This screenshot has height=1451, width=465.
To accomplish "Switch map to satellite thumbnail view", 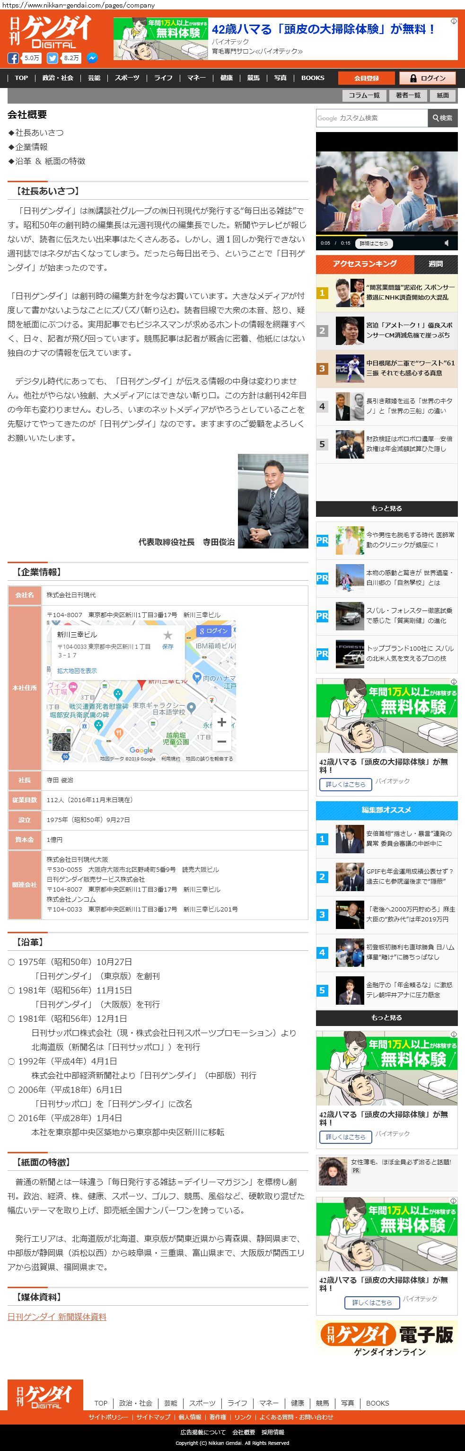I will [61, 743].
